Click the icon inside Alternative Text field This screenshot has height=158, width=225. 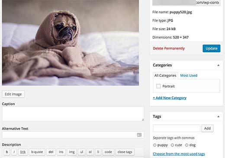tap(139, 135)
